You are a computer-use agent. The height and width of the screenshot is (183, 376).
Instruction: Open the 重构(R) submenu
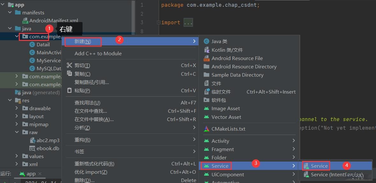[130, 140]
